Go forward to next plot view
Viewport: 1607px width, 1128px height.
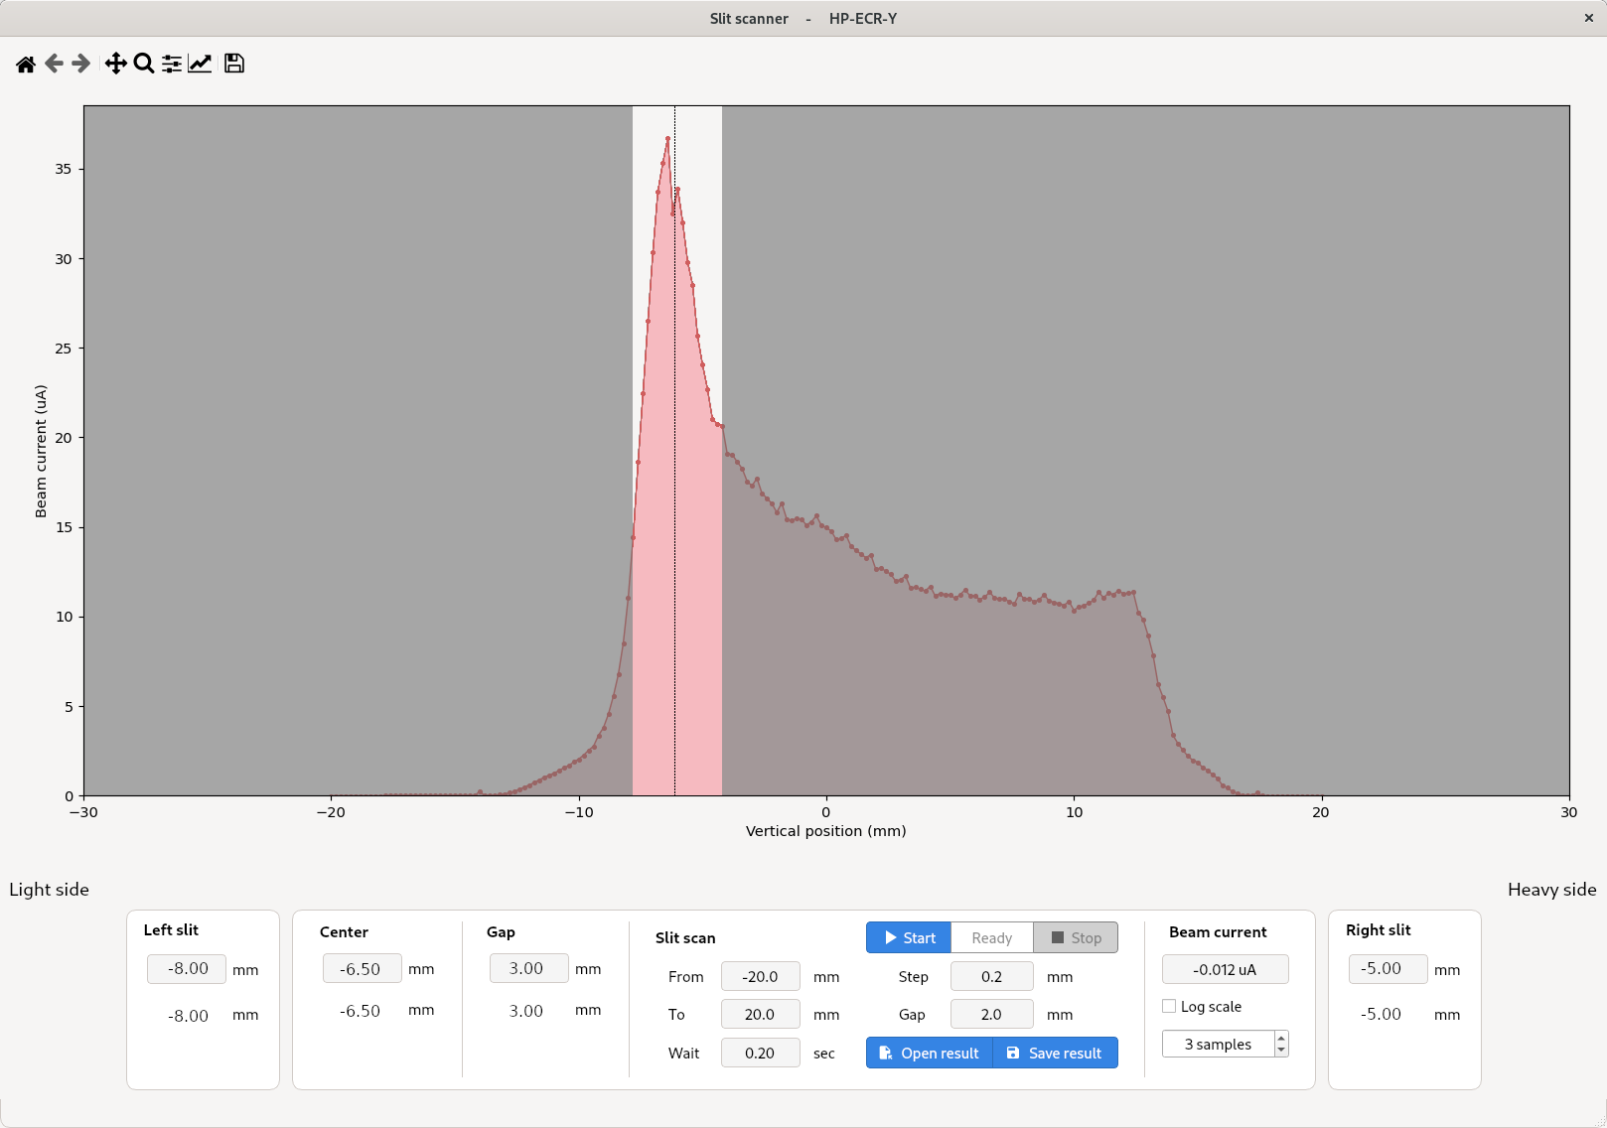pyautogui.click(x=81, y=65)
